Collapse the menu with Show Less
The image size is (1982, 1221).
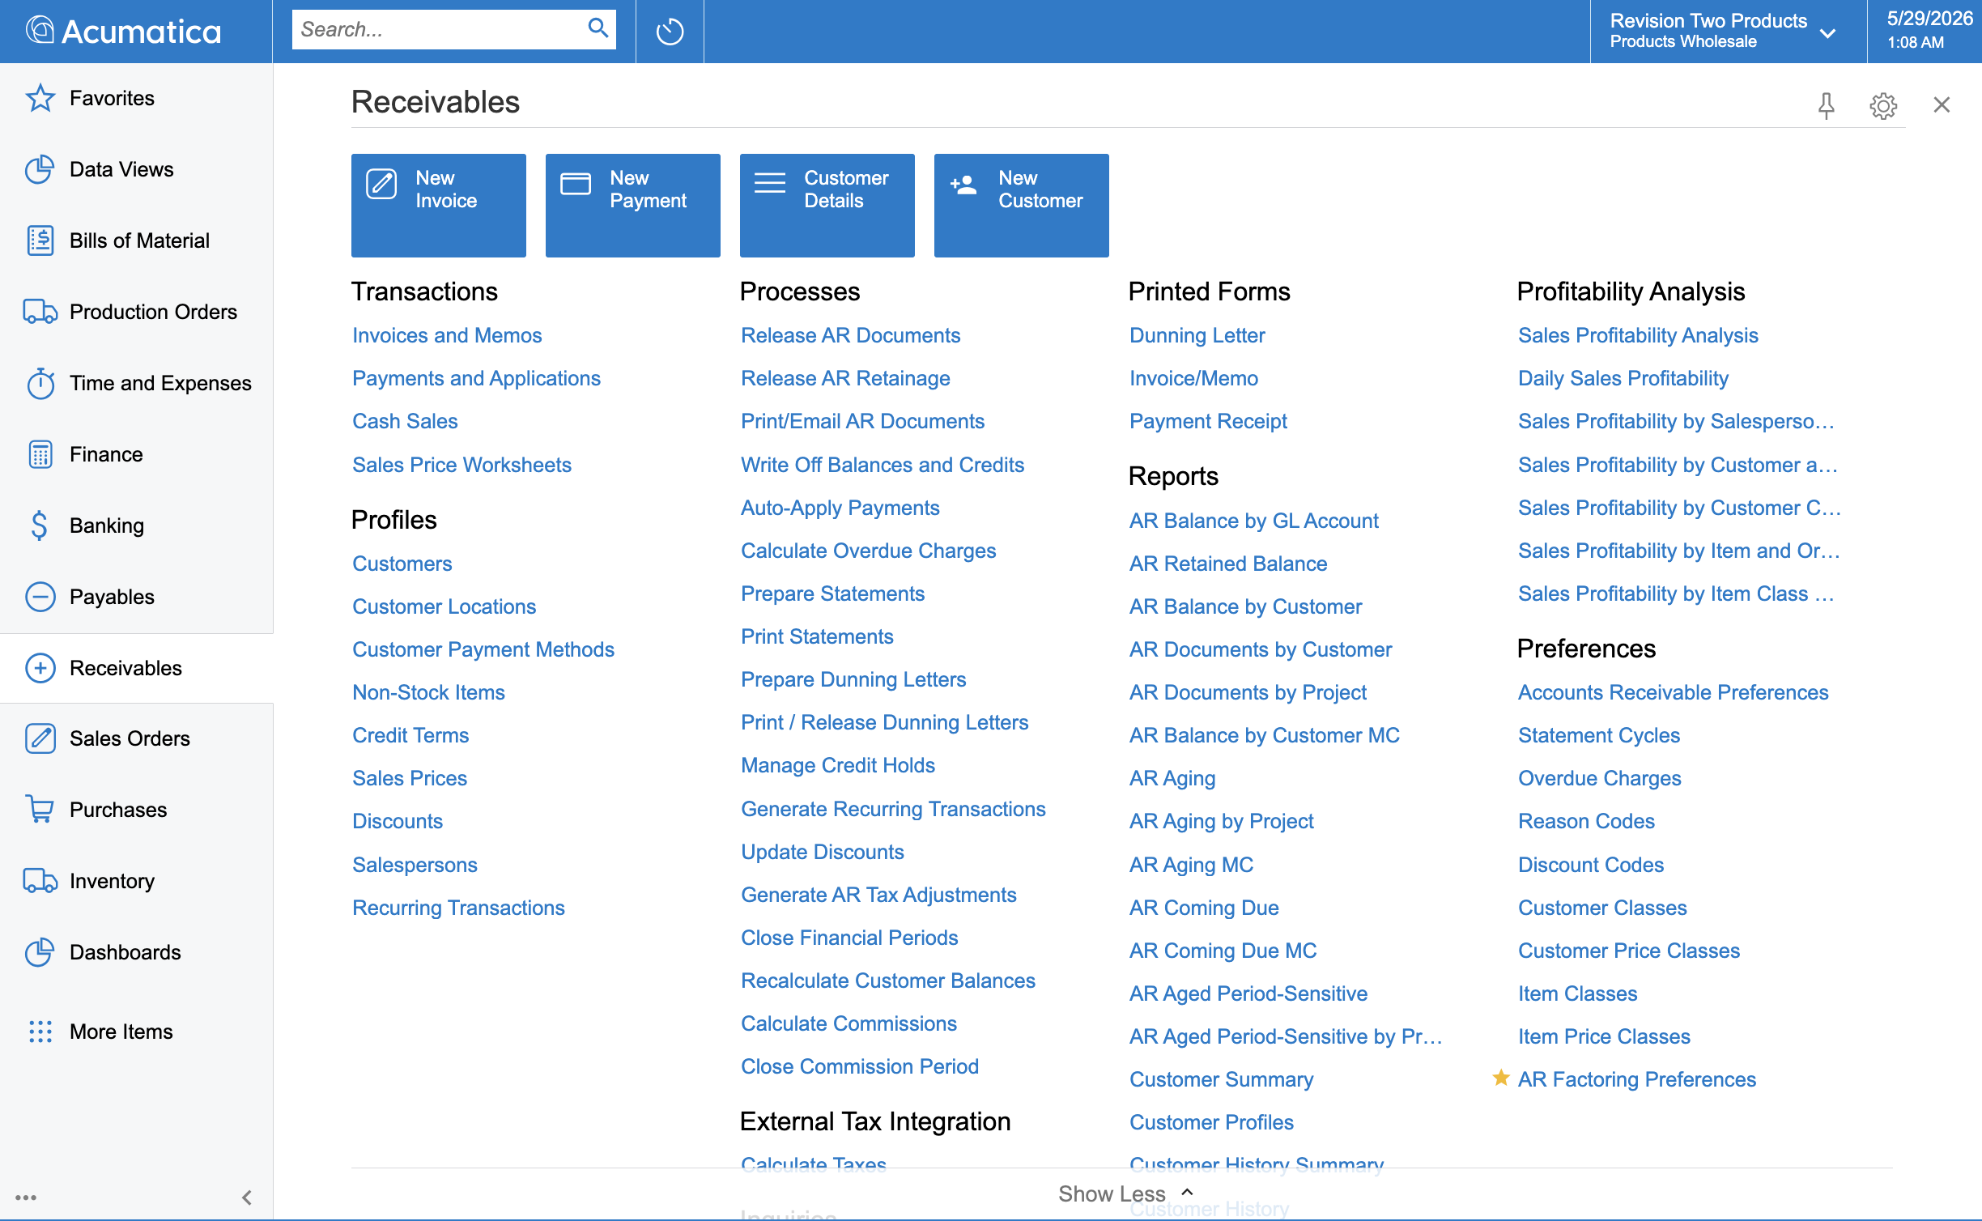pyautogui.click(x=1125, y=1193)
